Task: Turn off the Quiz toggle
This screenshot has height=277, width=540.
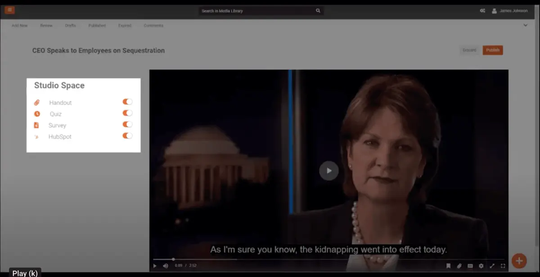Action: click(127, 113)
